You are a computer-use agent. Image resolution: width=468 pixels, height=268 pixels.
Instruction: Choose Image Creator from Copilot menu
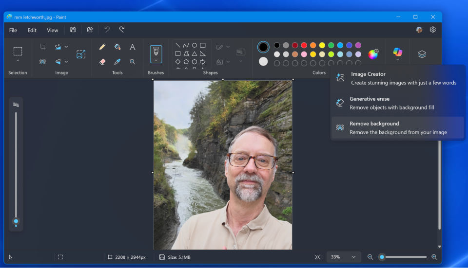pyautogui.click(x=398, y=78)
